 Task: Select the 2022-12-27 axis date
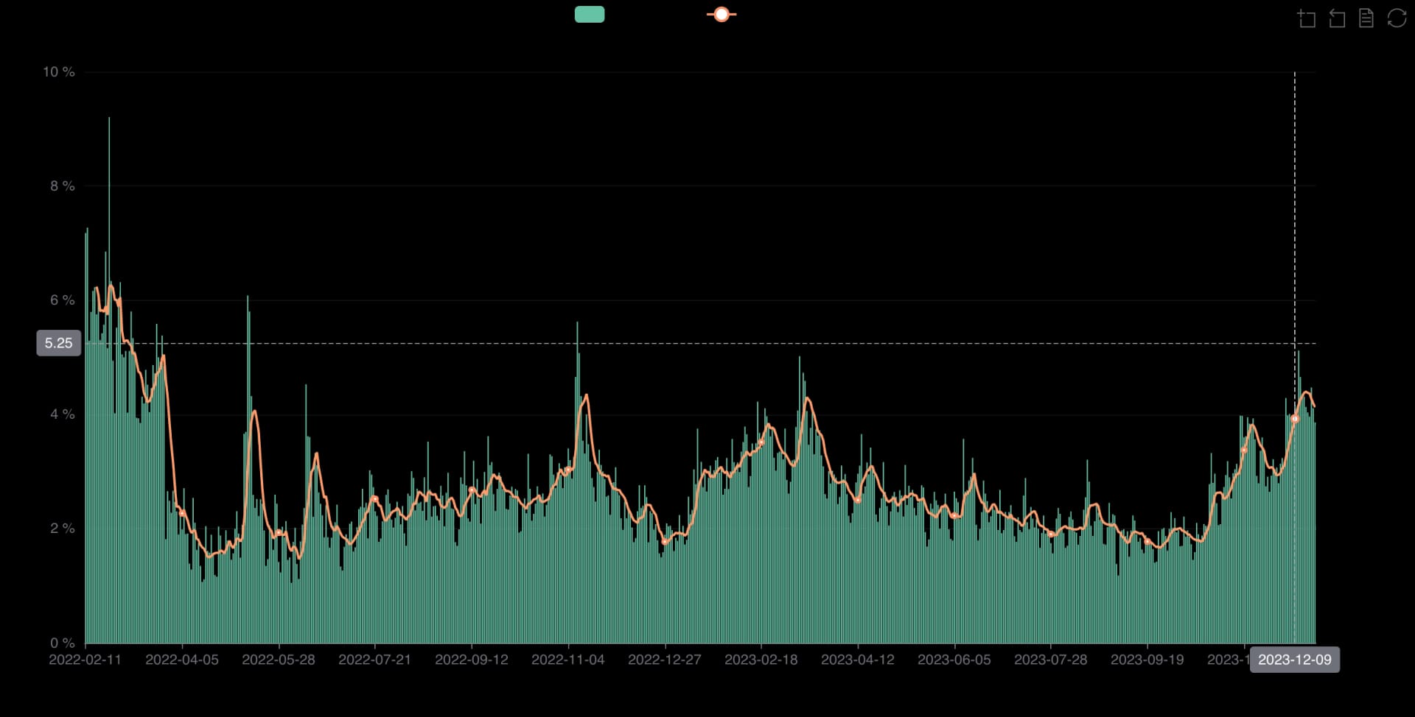click(664, 660)
